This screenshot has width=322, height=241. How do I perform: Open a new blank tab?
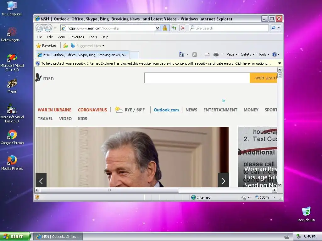pyautogui.click(x=135, y=55)
